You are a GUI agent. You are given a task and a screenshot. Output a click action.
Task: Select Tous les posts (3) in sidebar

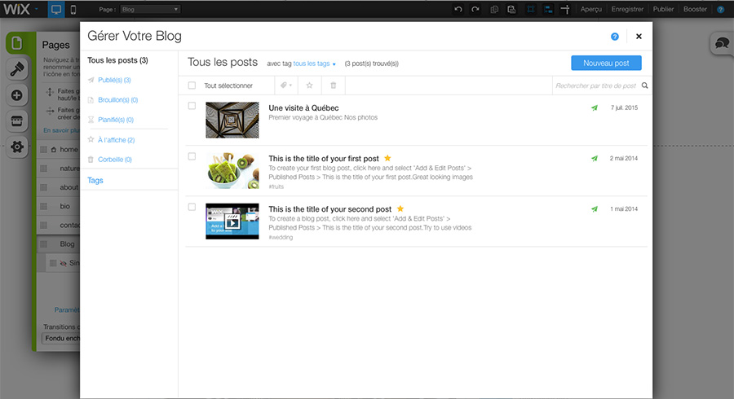click(x=117, y=60)
